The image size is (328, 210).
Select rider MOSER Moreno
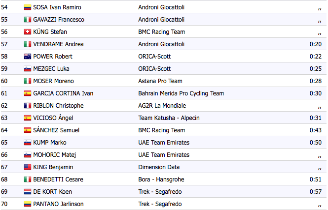54,81
